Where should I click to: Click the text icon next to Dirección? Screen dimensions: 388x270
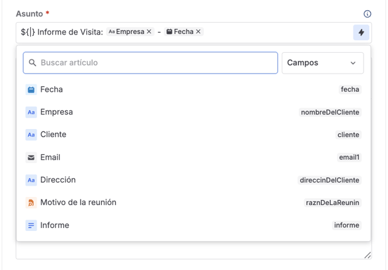tap(31, 180)
